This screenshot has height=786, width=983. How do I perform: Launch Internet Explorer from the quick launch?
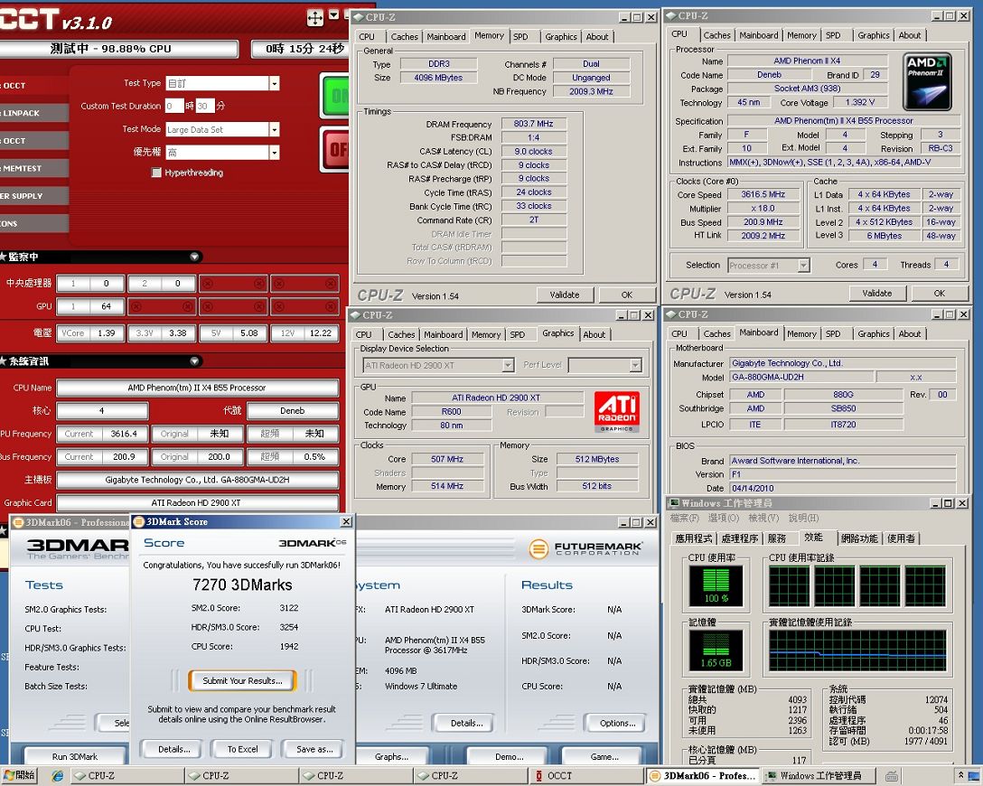[57, 776]
